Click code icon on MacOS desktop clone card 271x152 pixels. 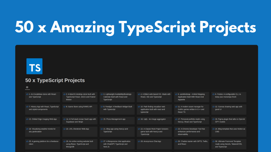[64, 94]
